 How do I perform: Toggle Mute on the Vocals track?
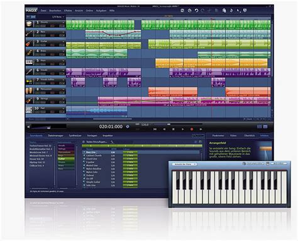coord(43,74)
